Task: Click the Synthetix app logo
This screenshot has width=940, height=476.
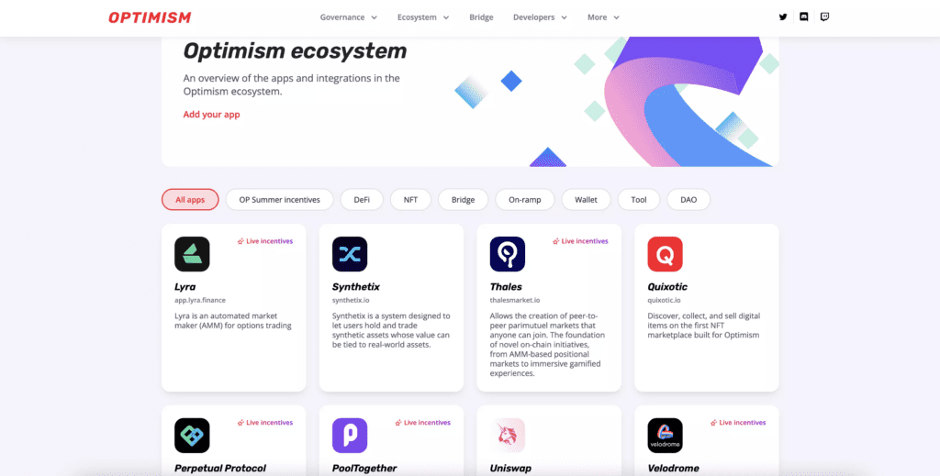Action: coord(350,254)
